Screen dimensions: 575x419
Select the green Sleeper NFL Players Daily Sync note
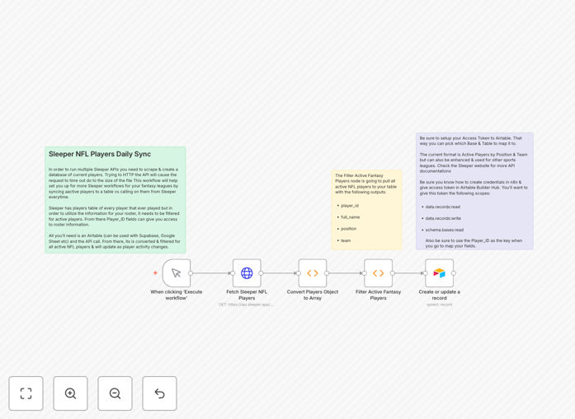point(115,200)
